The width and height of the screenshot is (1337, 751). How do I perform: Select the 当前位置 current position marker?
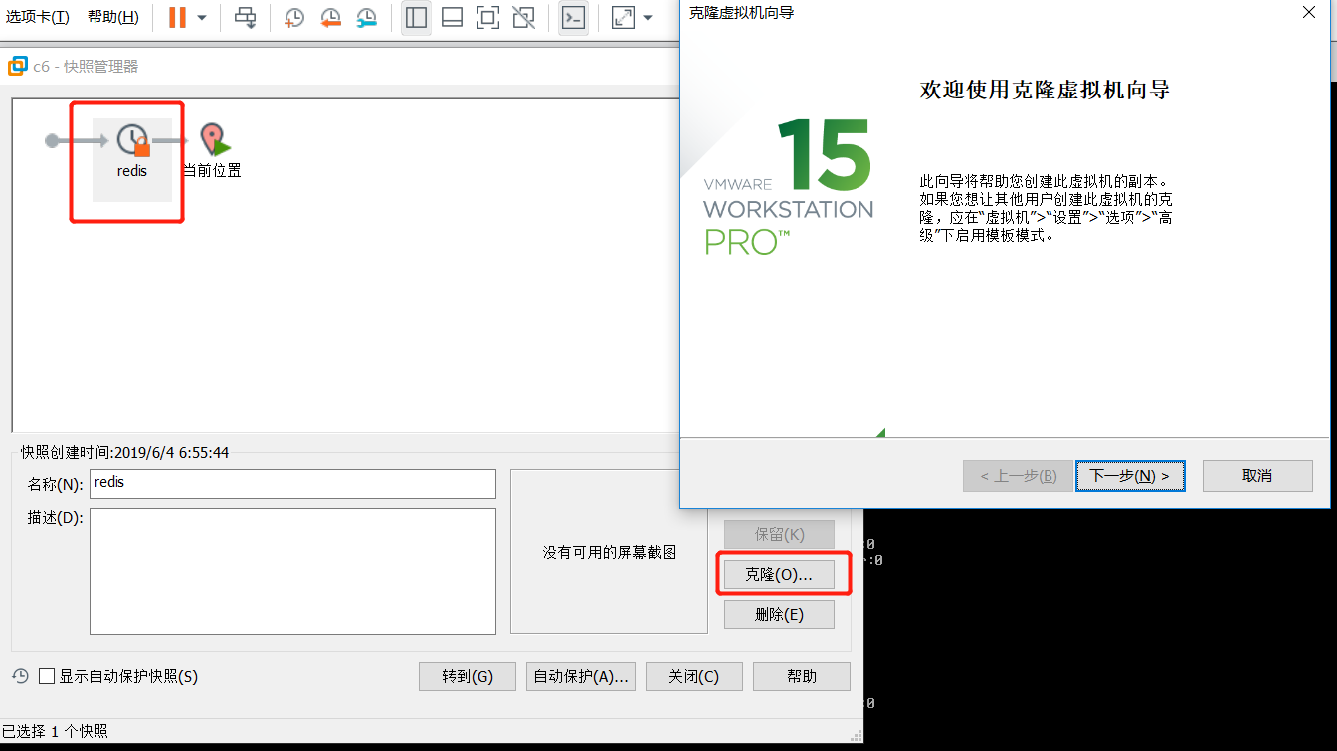(212, 151)
